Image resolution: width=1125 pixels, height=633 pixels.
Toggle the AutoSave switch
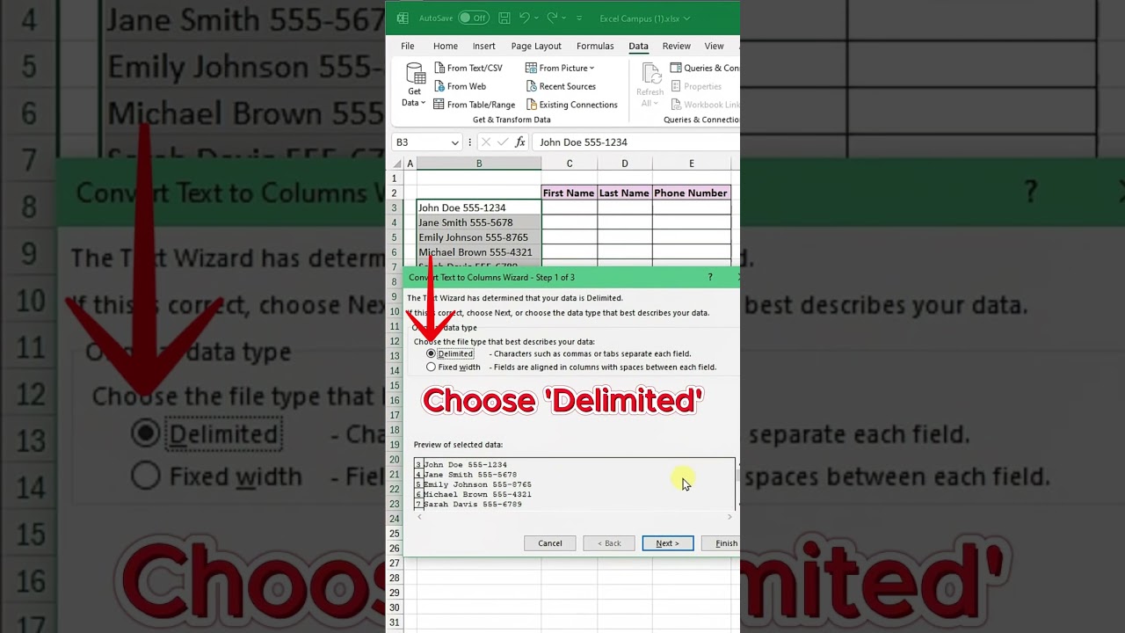pos(474,18)
